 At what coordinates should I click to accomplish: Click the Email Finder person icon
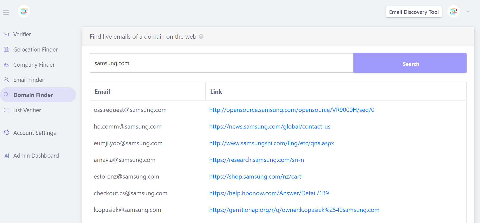[x=6, y=80]
